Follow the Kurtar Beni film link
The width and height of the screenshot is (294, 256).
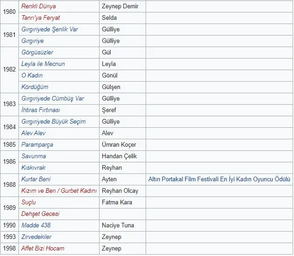(x=36, y=179)
